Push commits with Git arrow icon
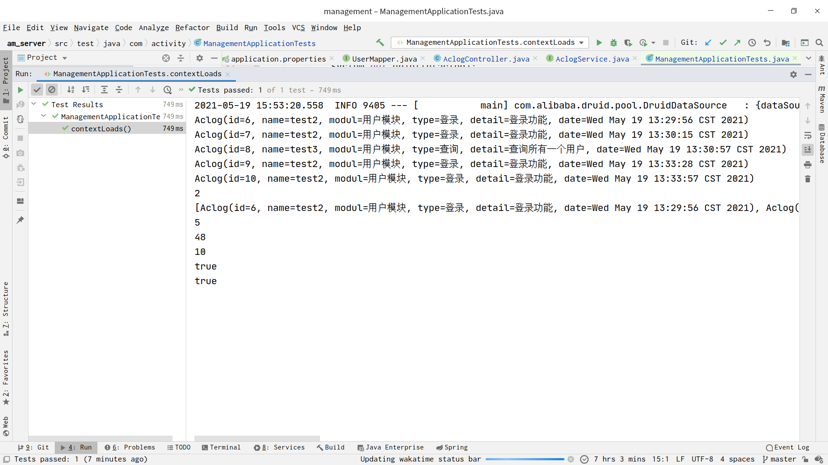 pyautogui.click(x=737, y=43)
